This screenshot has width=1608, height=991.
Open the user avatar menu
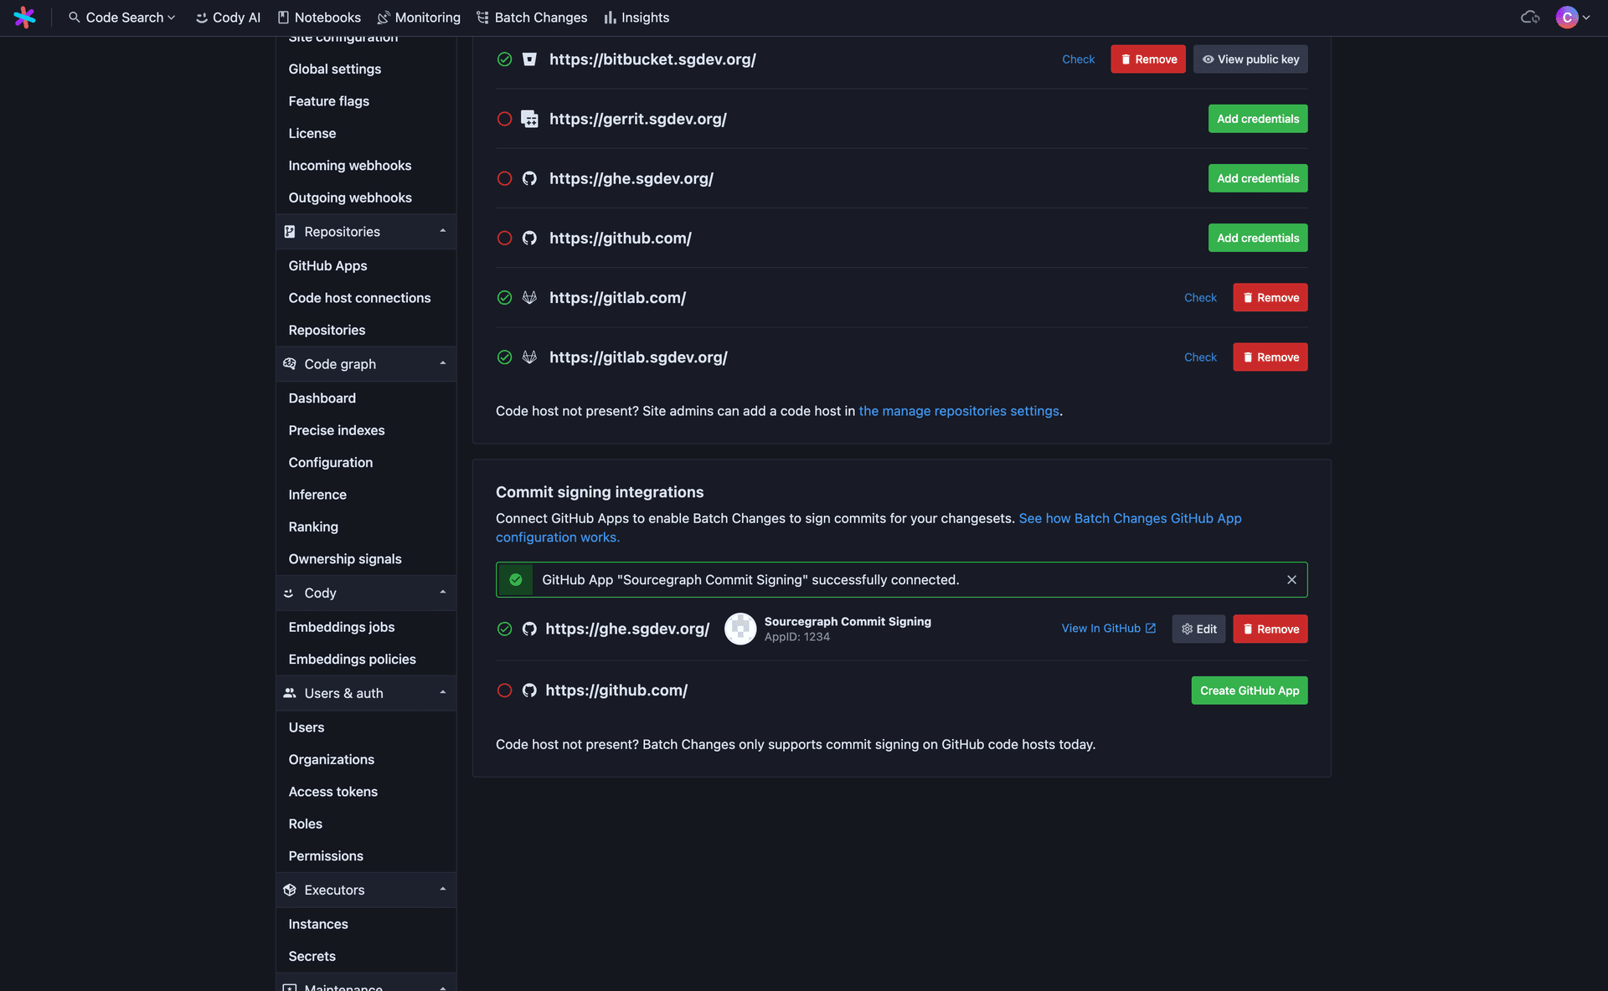(x=1573, y=17)
